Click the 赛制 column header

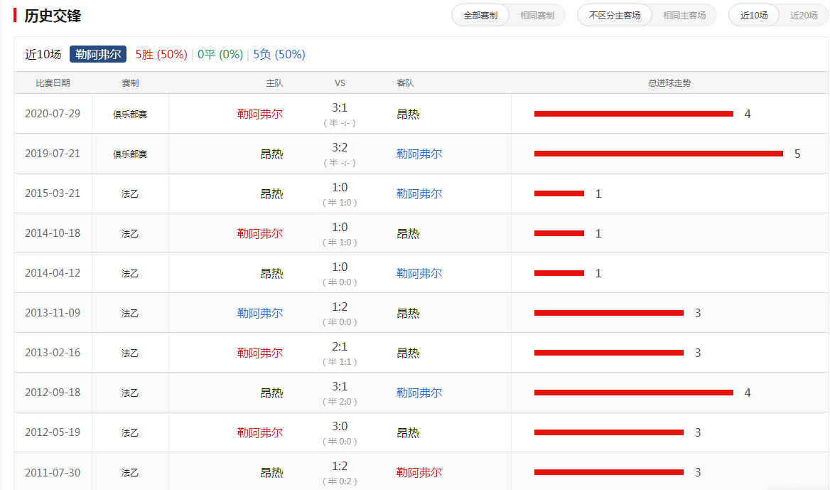[129, 82]
